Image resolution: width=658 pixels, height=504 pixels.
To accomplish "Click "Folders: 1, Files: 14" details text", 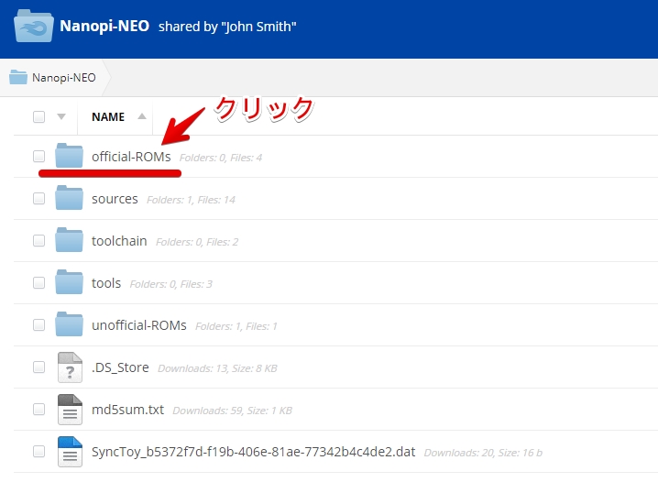I will click(x=191, y=200).
